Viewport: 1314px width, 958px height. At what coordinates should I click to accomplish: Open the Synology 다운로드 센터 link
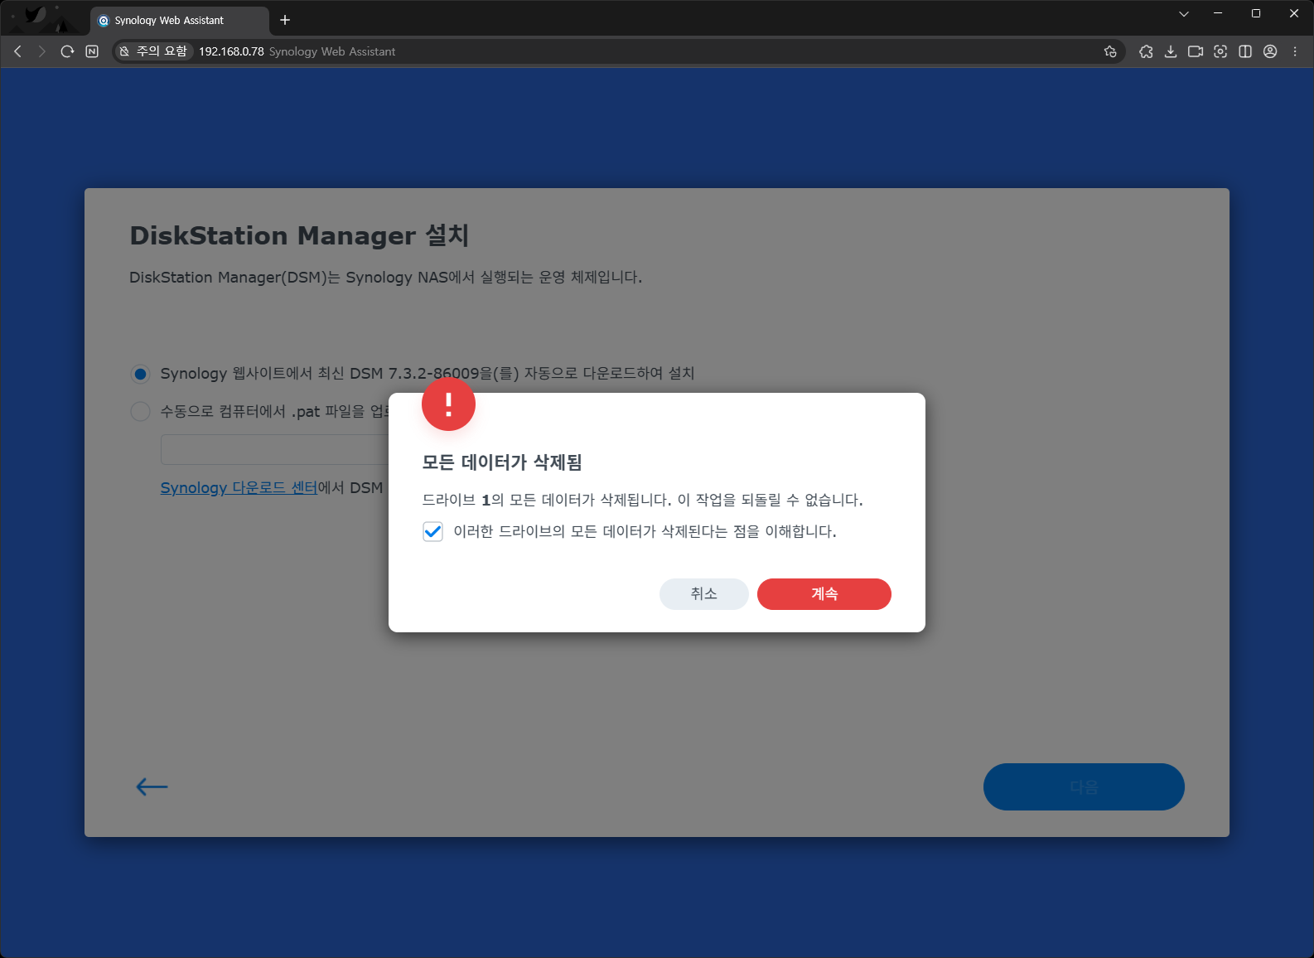239,488
